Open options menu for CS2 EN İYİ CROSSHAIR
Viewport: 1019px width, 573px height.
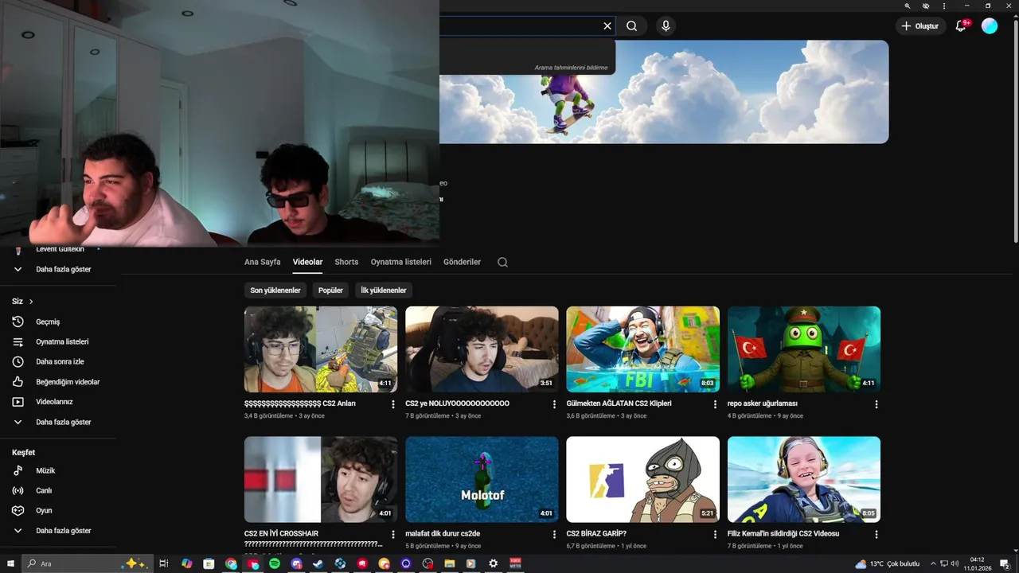click(393, 535)
